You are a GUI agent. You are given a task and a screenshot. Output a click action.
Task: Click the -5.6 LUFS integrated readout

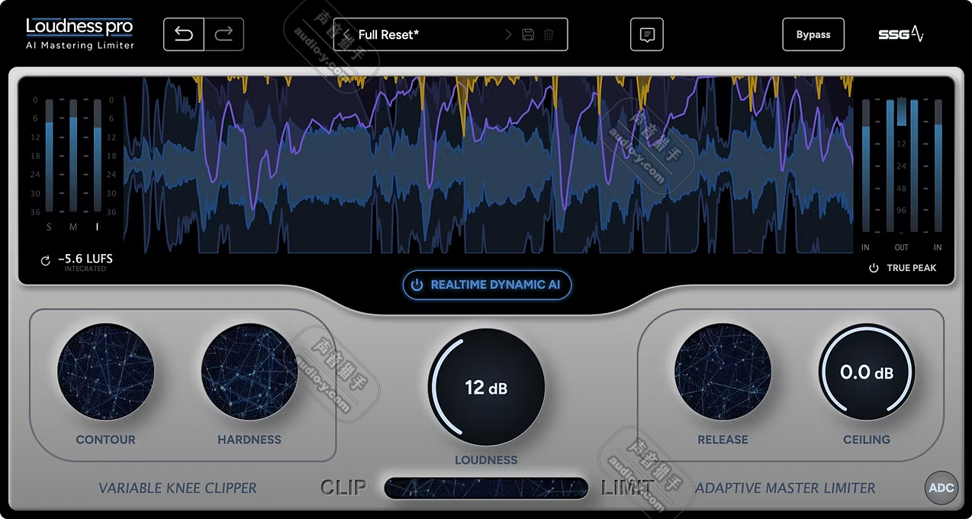(85, 259)
